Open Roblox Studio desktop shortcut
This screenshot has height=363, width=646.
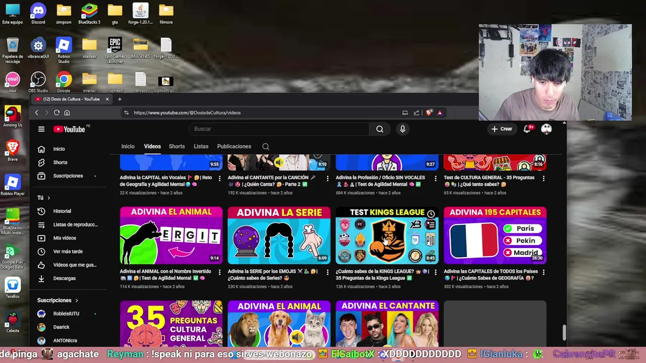[x=64, y=50]
